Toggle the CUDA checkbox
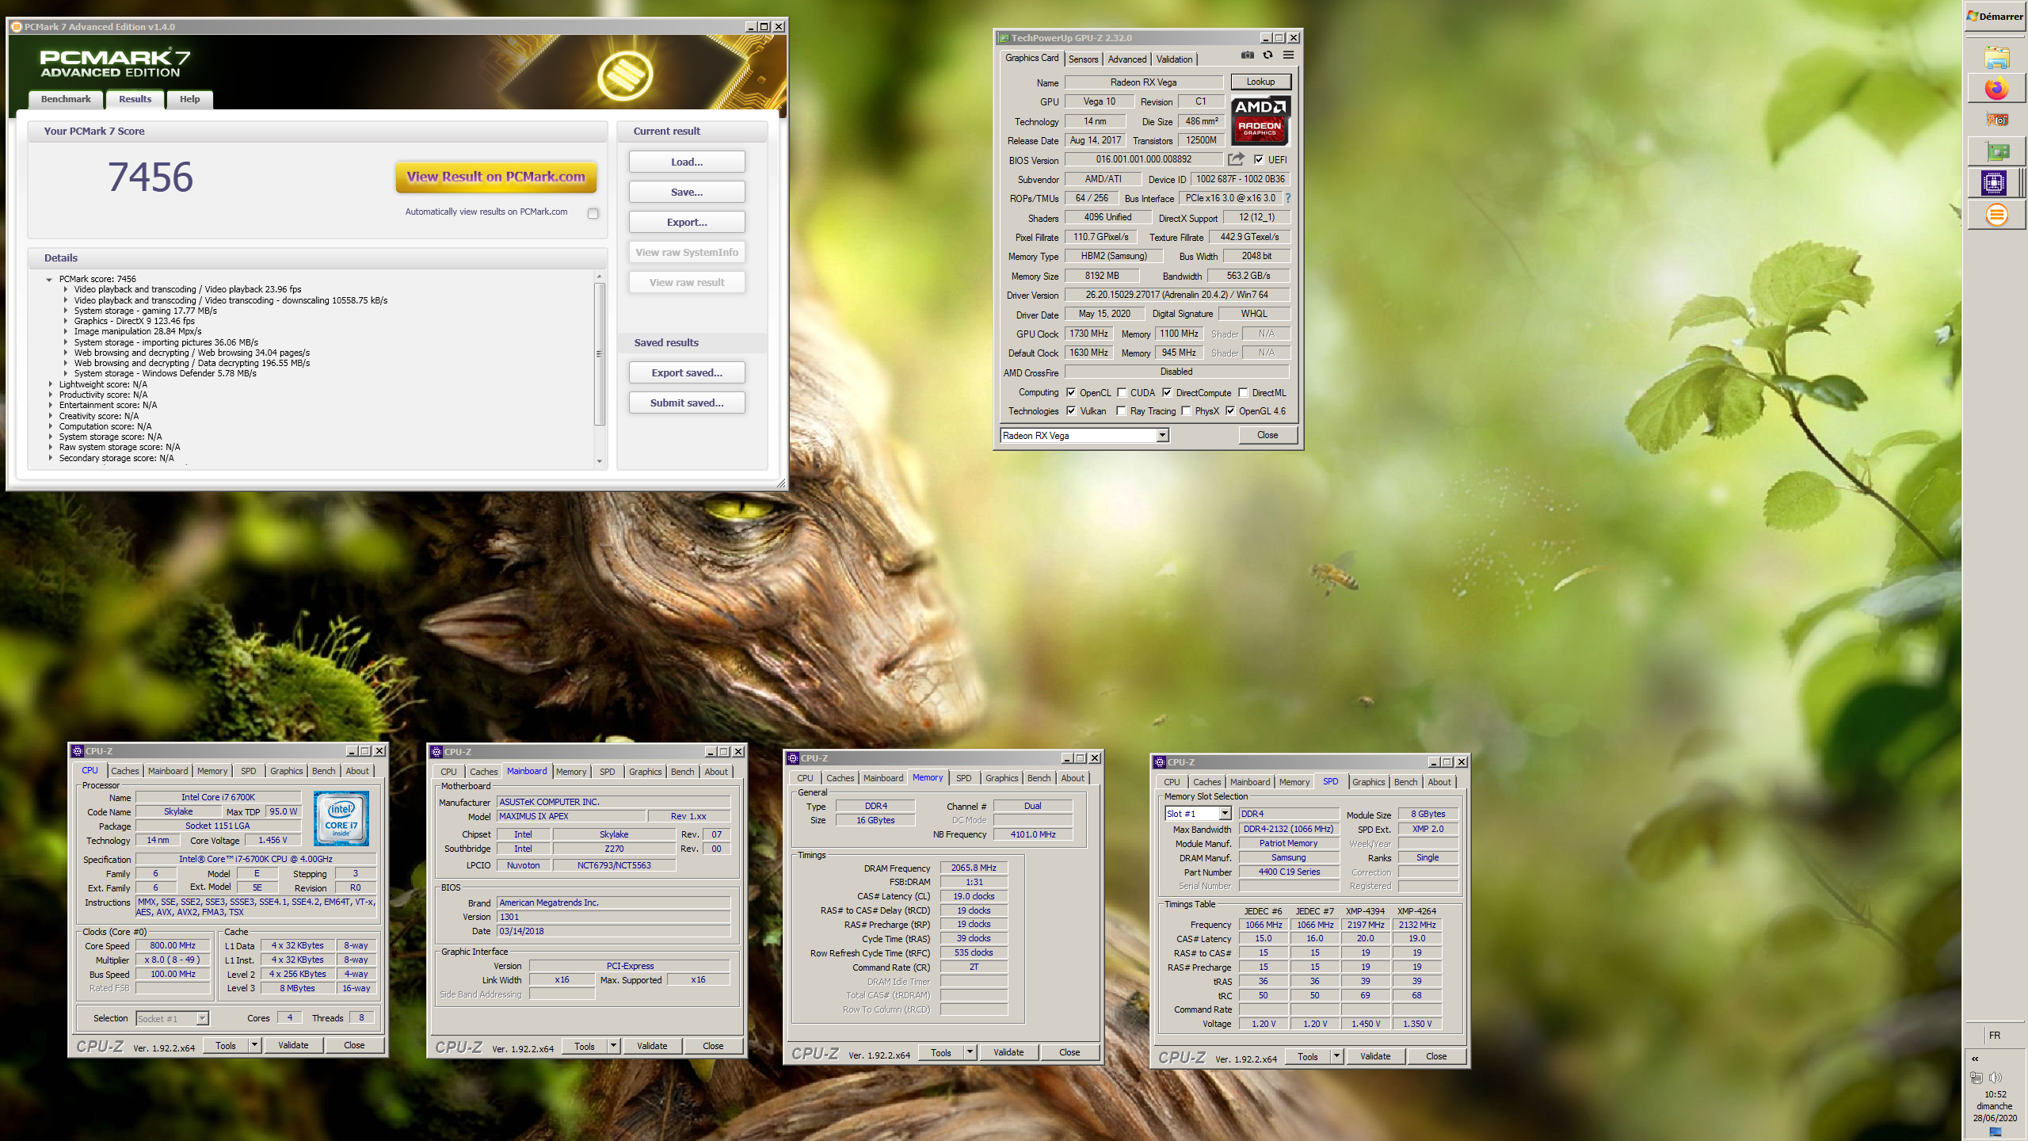 coord(1122,392)
